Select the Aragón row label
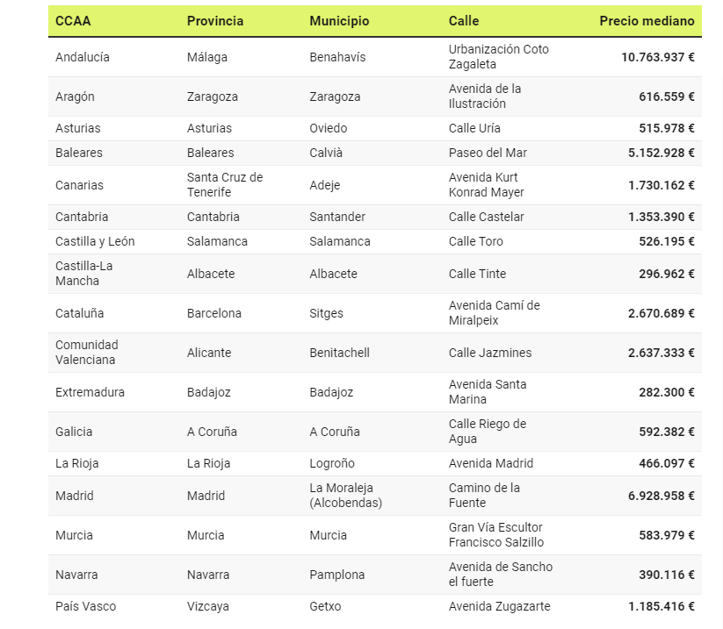Viewport: 723px width, 629px height. pyautogui.click(x=75, y=96)
